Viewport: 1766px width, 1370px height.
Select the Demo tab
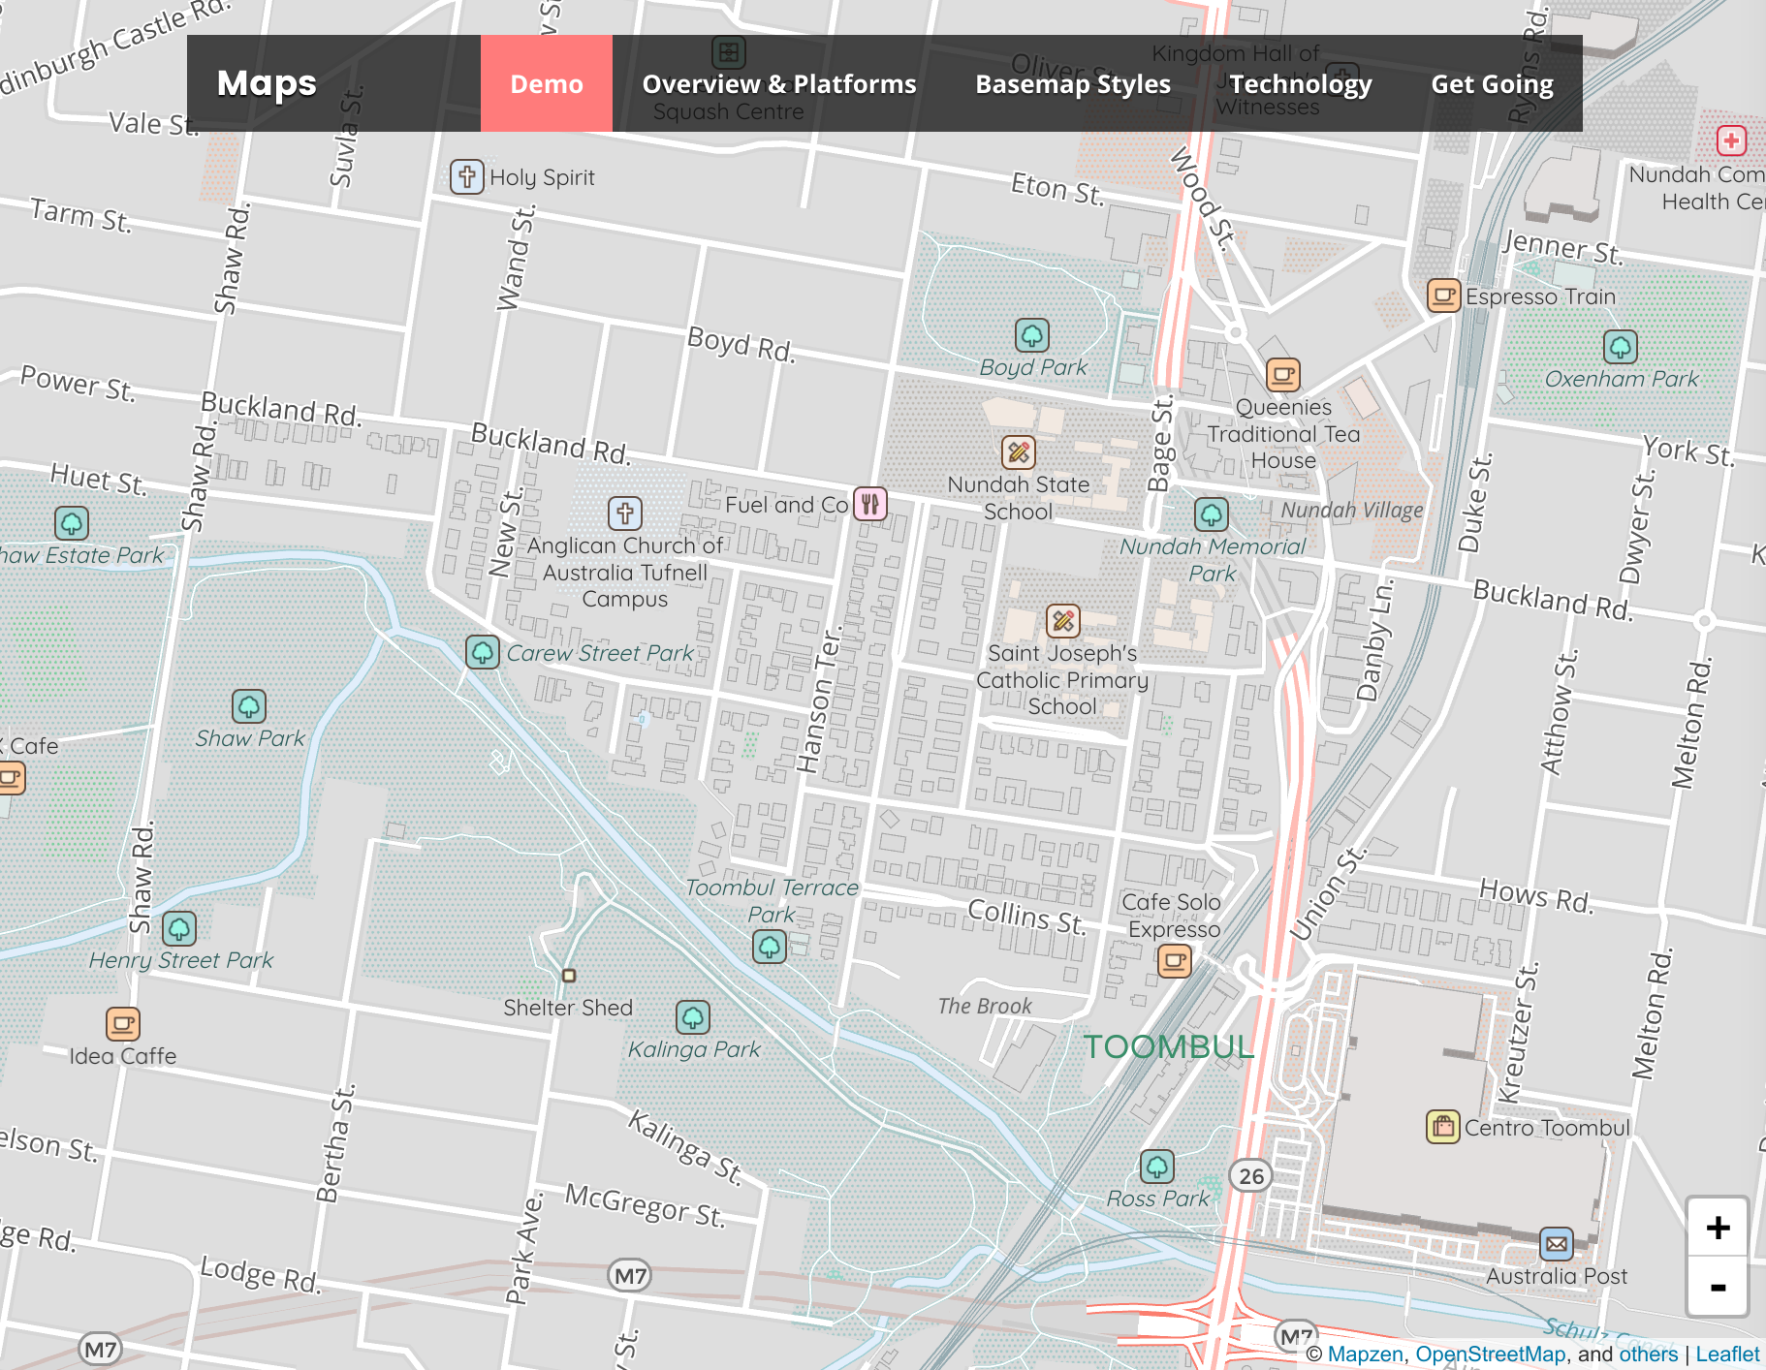547,84
